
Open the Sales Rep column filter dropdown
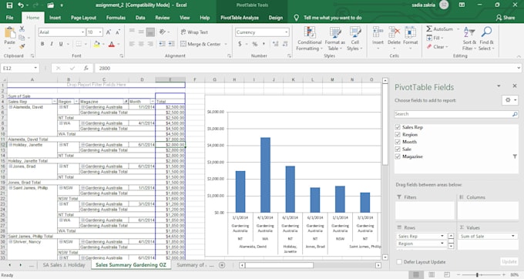tap(55, 102)
